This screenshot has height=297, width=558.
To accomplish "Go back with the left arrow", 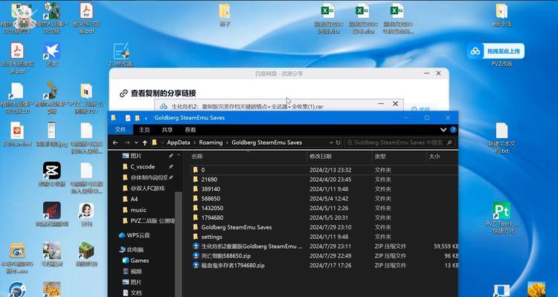I will pyautogui.click(x=115, y=143).
